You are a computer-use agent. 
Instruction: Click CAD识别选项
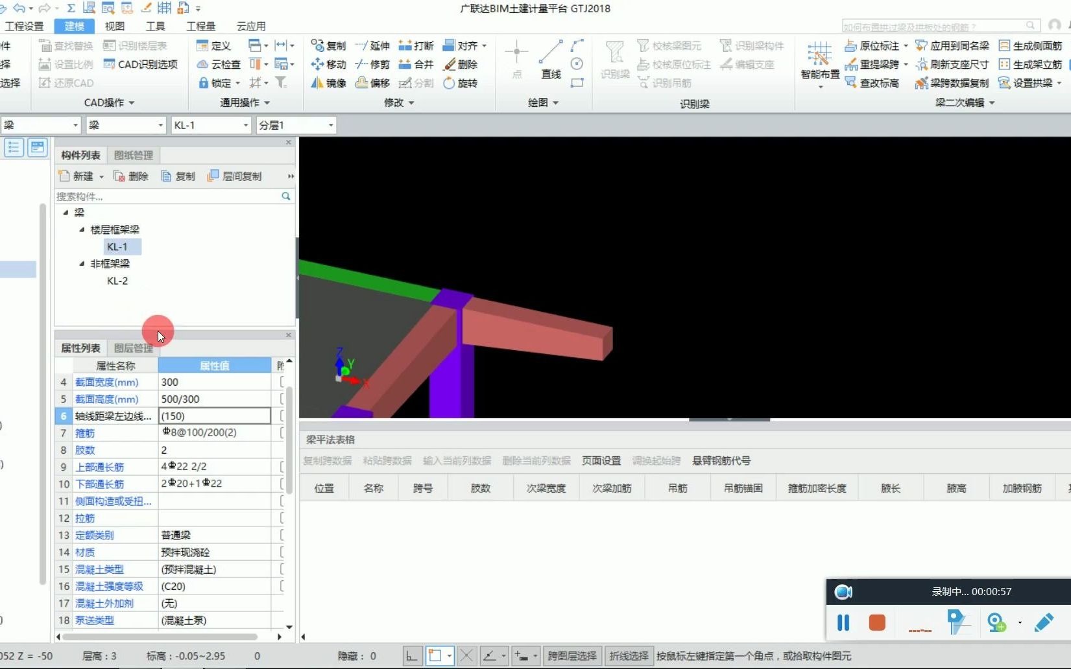coord(140,64)
